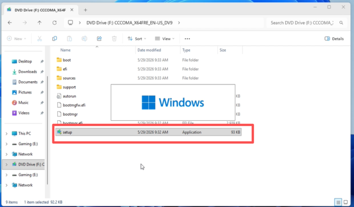Sort by Date modified column header
This screenshot has height=207, width=354.
[x=149, y=50]
